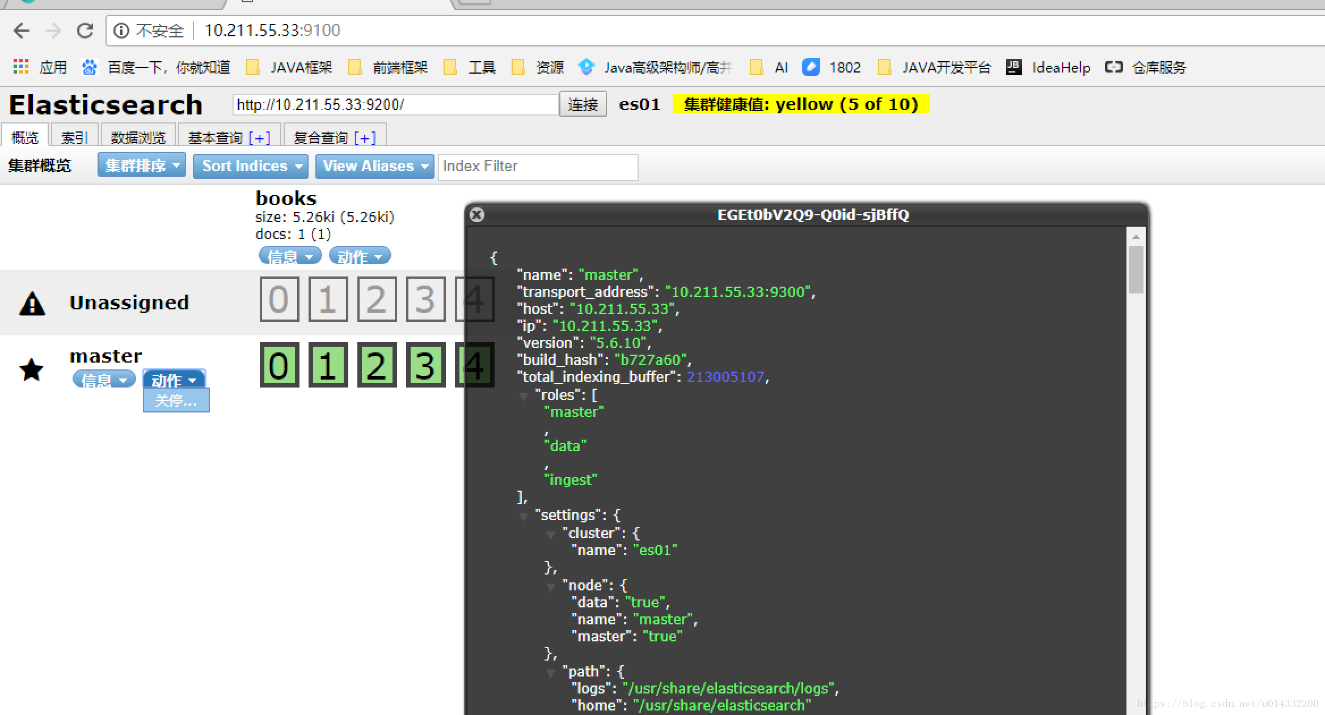Open the Java高级架构师 bookmark
The width and height of the screenshot is (1325, 715).
[656, 67]
